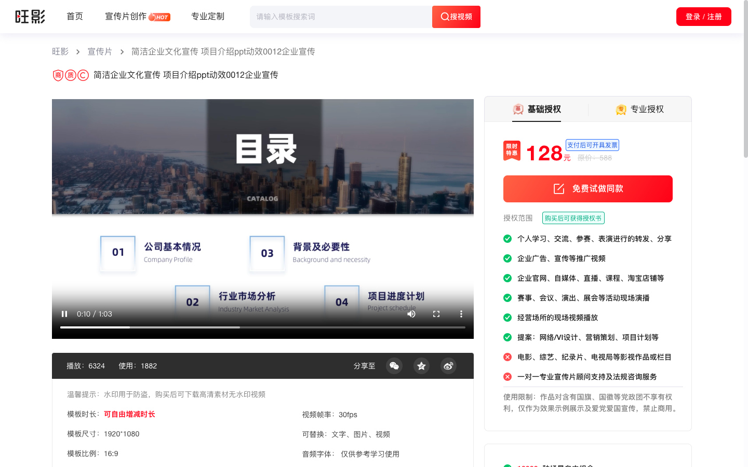
Task: Click the 播放：6324 count text
Action: (x=86, y=366)
